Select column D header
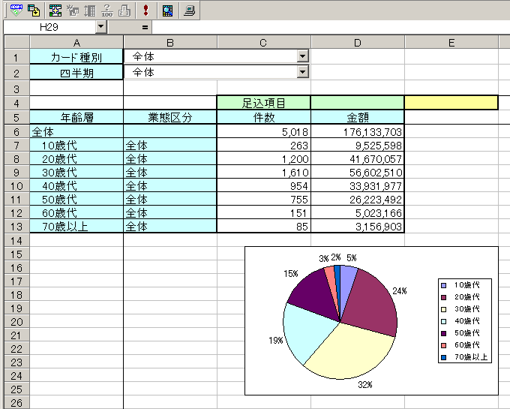The width and height of the screenshot is (510, 409). point(358,43)
